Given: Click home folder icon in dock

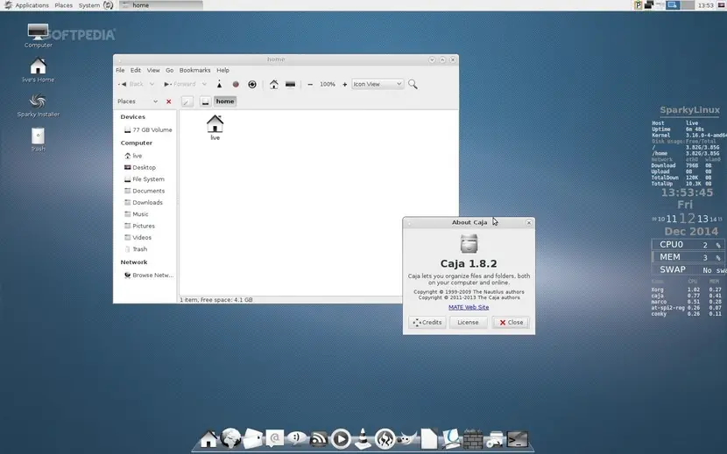Looking at the screenshot, I should point(208,439).
